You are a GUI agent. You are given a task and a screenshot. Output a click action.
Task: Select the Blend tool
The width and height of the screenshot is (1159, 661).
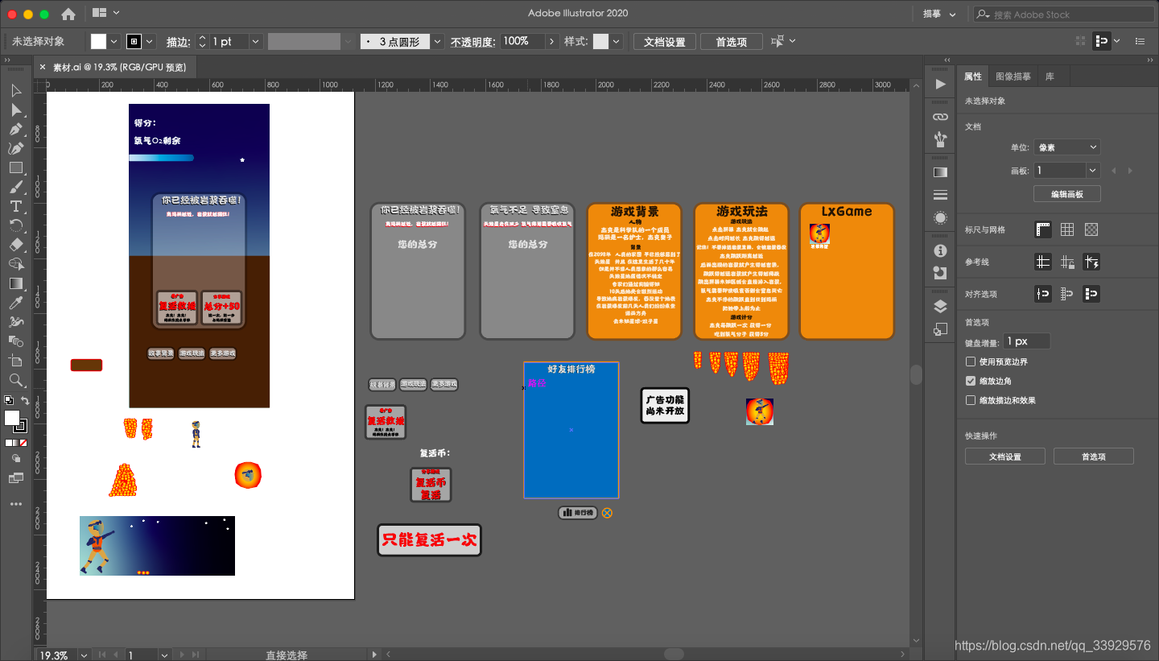15,341
